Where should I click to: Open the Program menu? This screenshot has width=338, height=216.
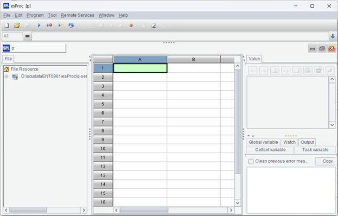click(x=35, y=15)
